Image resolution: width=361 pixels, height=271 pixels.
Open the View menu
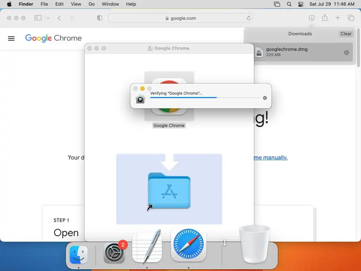pos(76,4)
